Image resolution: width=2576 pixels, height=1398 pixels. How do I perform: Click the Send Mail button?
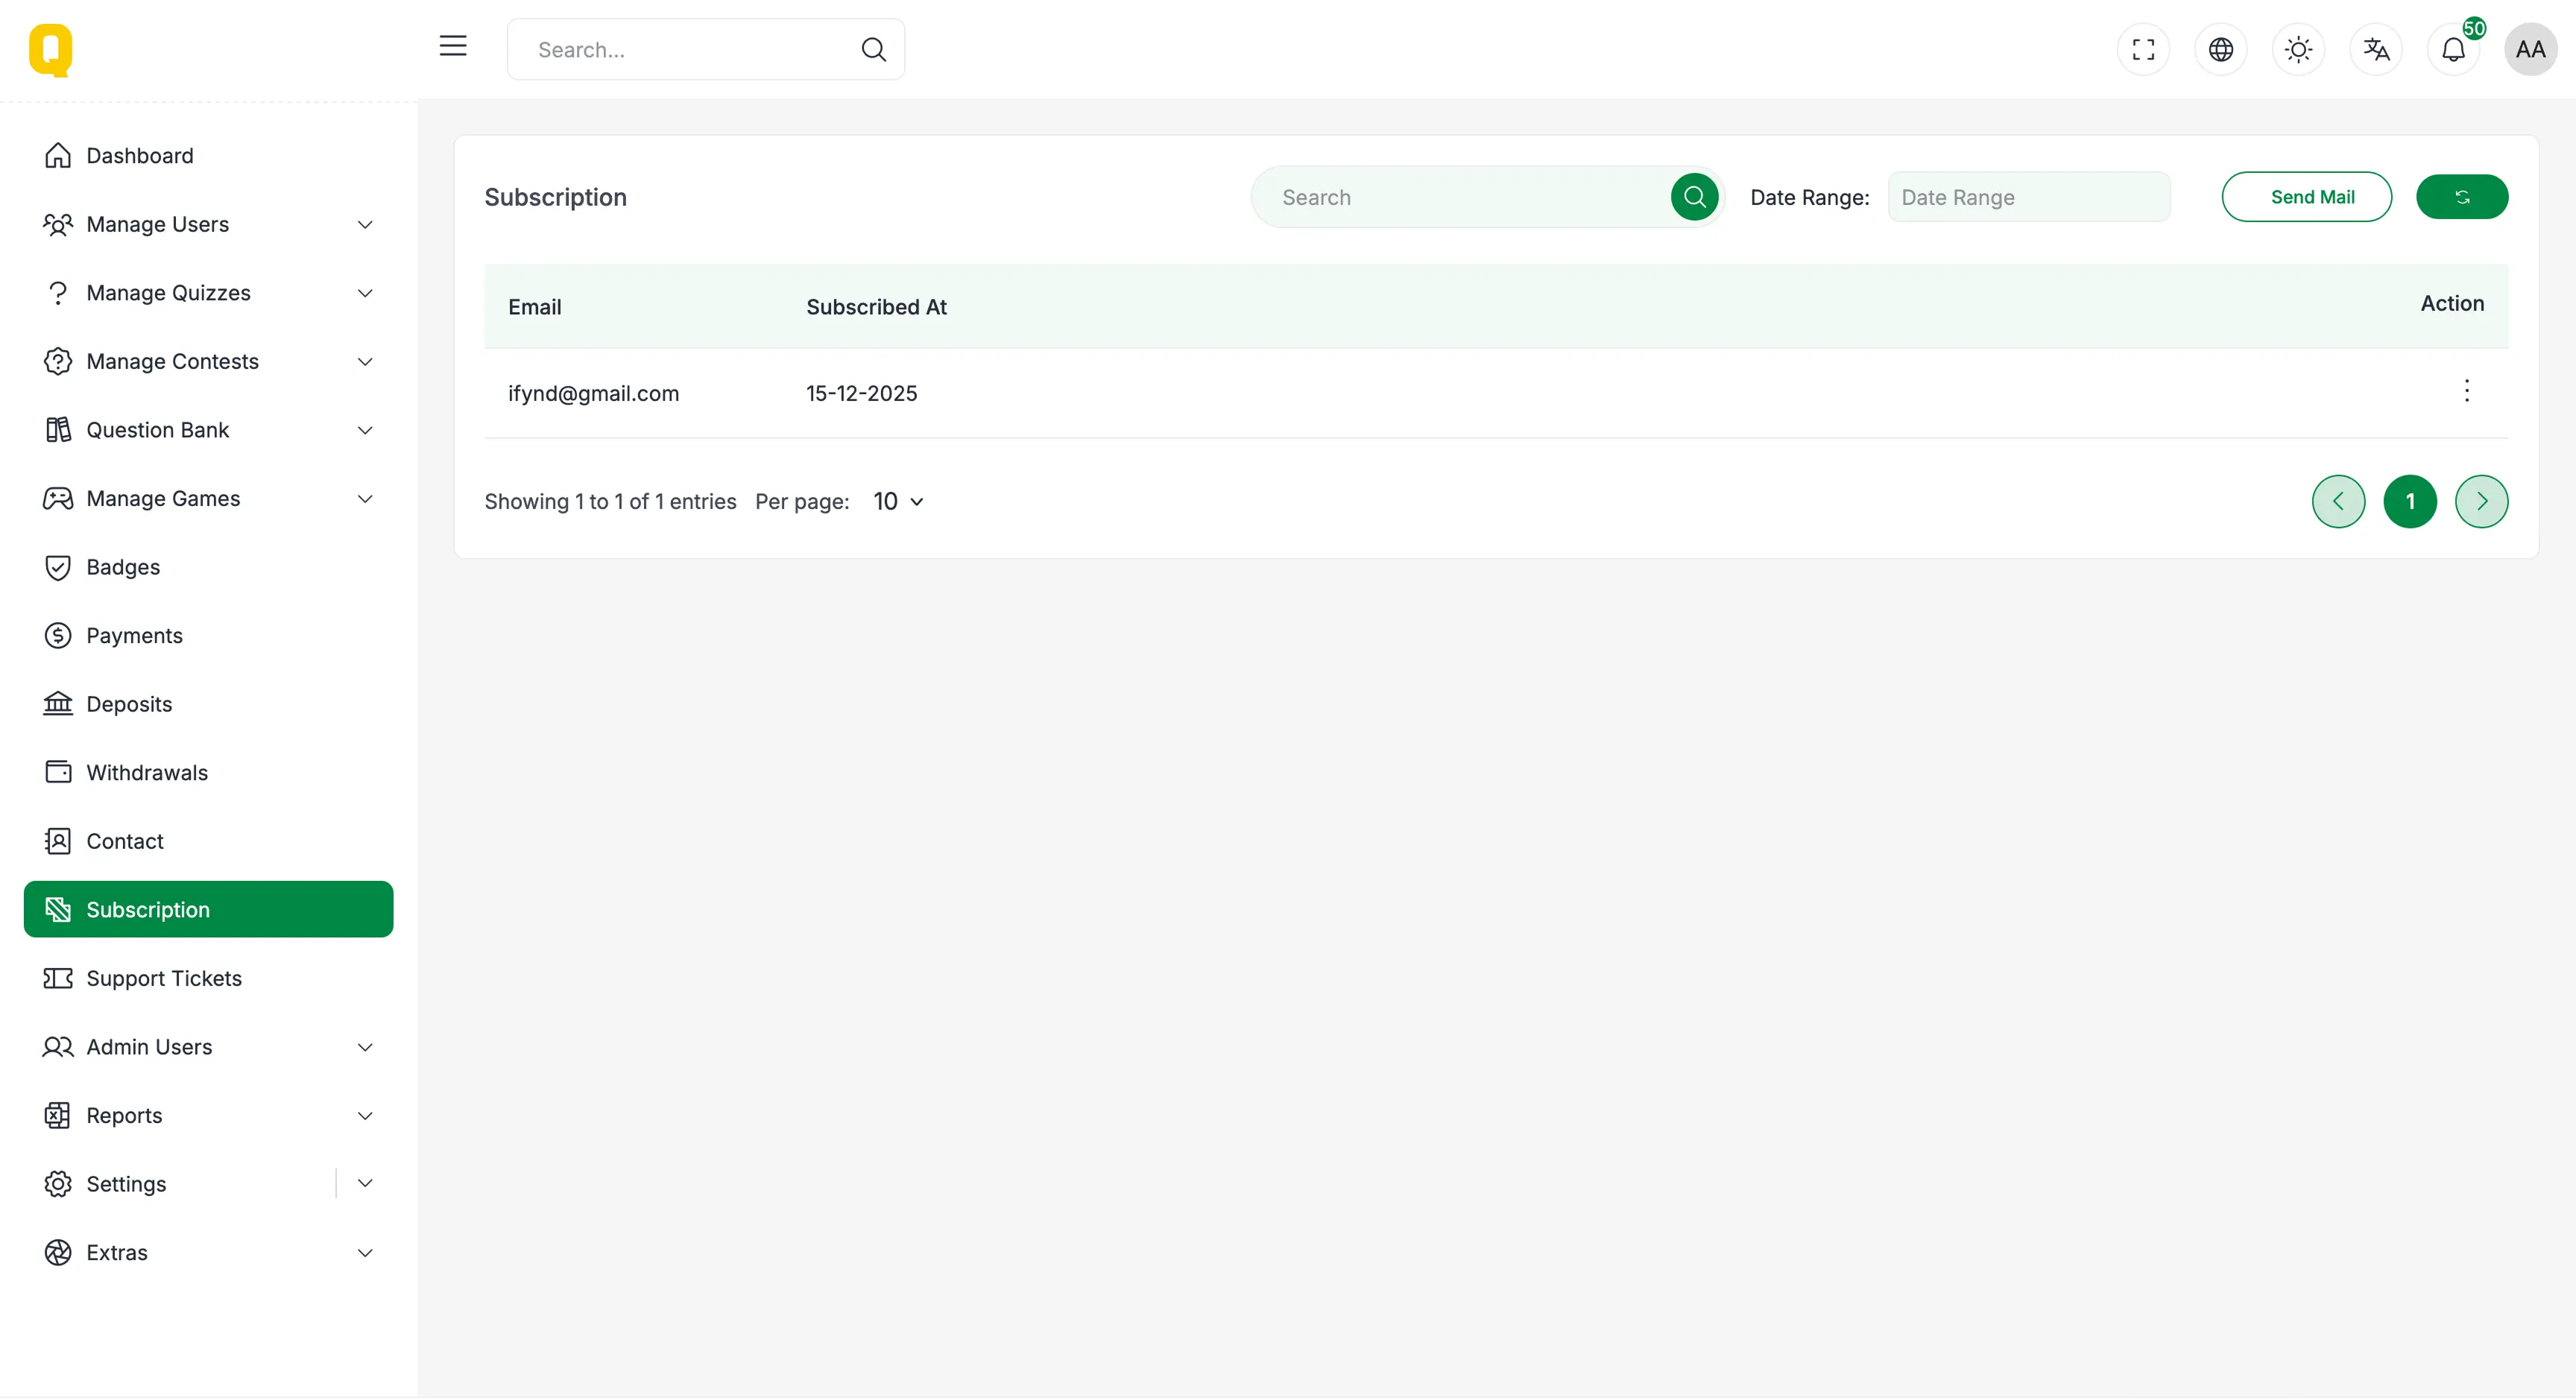pyautogui.click(x=2306, y=197)
